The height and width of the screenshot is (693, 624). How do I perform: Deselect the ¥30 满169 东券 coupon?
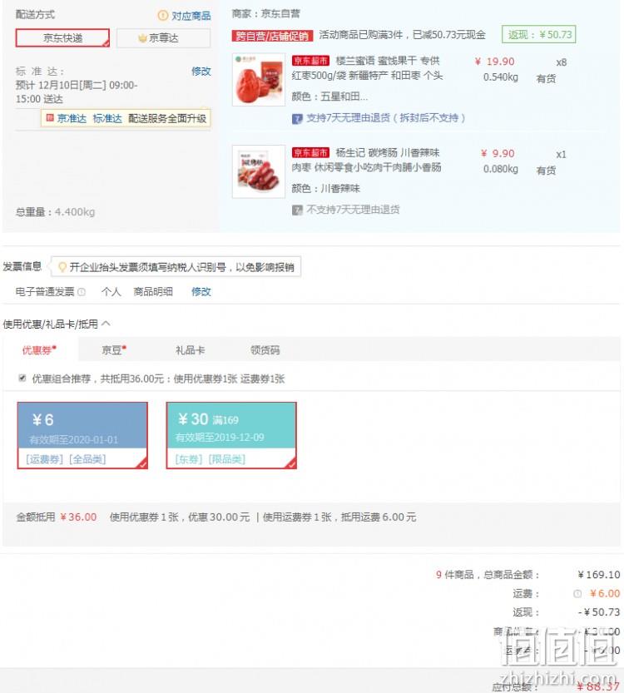tap(231, 435)
